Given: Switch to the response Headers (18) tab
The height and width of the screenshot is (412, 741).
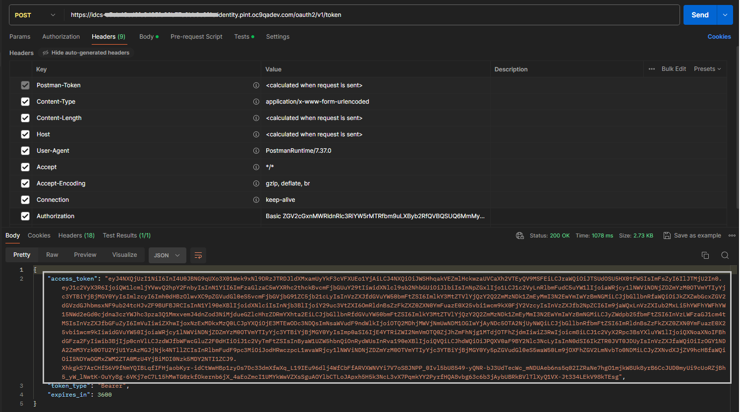Looking at the screenshot, I should point(76,235).
